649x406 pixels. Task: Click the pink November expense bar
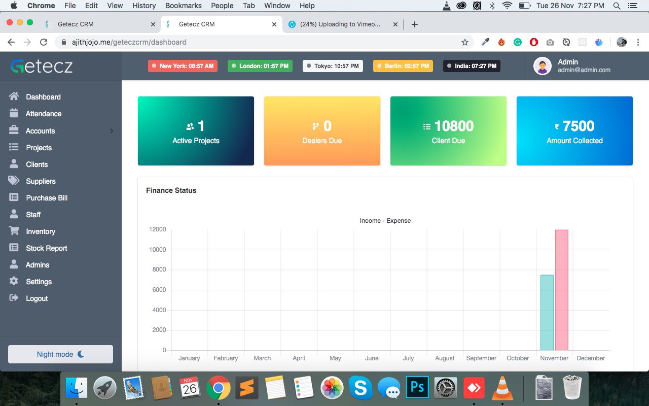pyautogui.click(x=562, y=290)
